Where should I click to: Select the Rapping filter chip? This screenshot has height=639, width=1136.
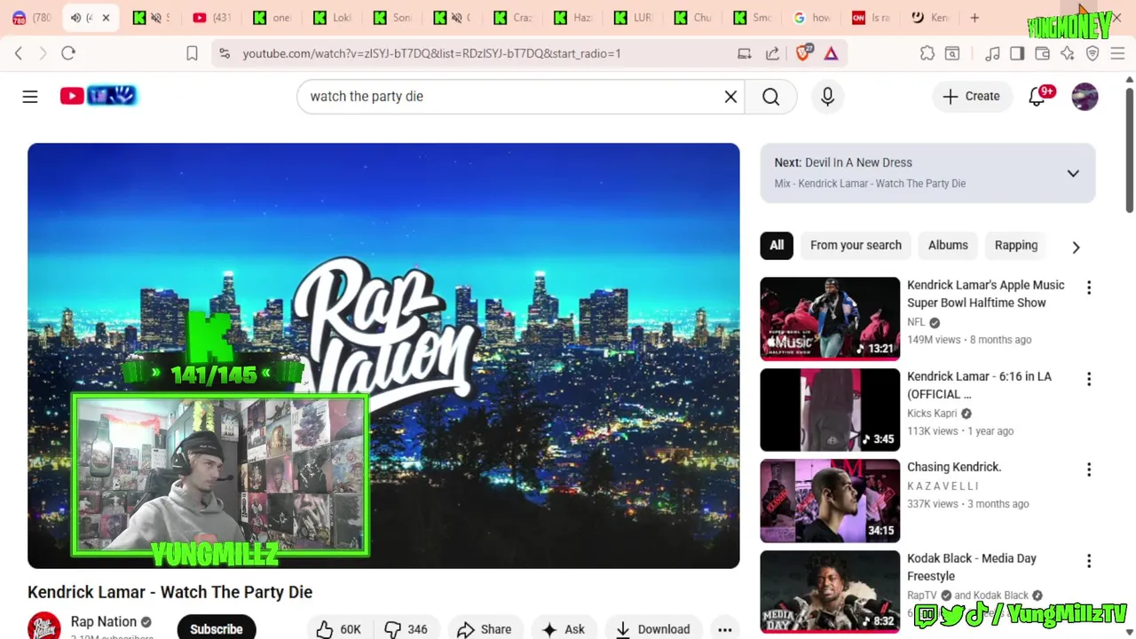pyautogui.click(x=1016, y=245)
